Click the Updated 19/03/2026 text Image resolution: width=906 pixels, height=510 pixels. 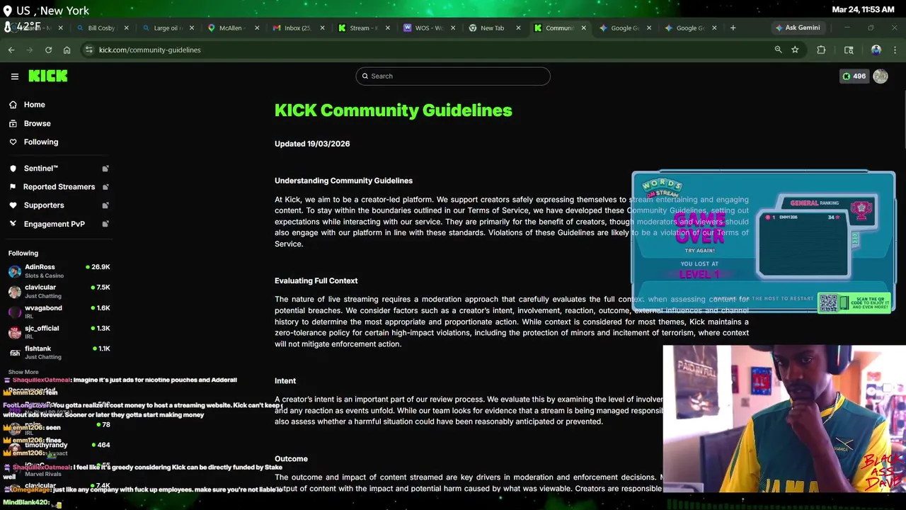[312, 144]
